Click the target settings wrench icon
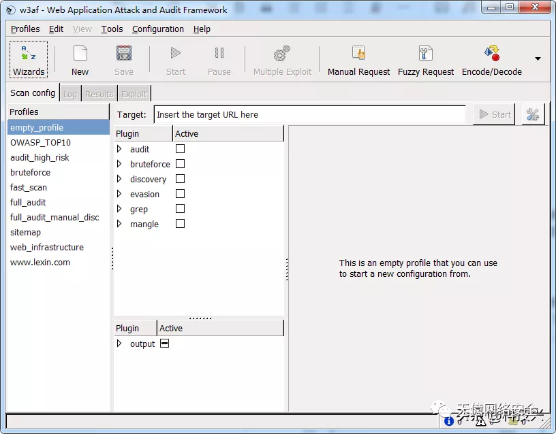The image size is (556, 434). [x=533, y=114]
